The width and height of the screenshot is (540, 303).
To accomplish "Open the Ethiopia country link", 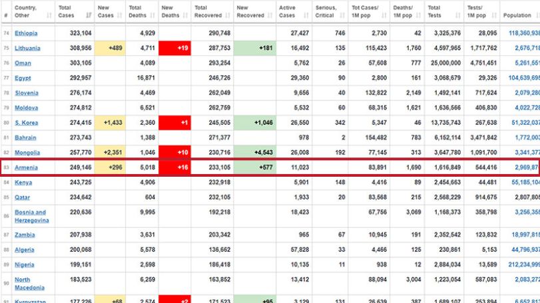I will pos(26,33).
